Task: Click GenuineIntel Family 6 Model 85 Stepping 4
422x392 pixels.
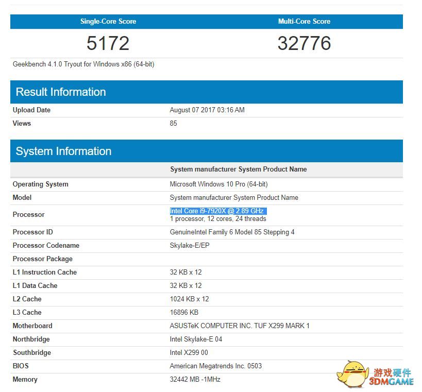Action: (x=232, y=232)
